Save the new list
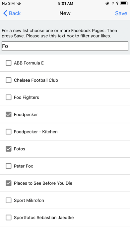Screen dimensions: 130x230 [121, 13]
